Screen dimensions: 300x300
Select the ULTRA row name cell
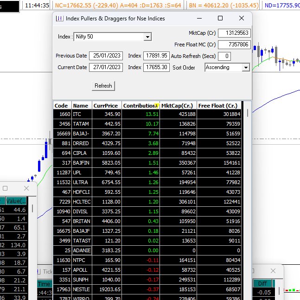pos(82,182)
